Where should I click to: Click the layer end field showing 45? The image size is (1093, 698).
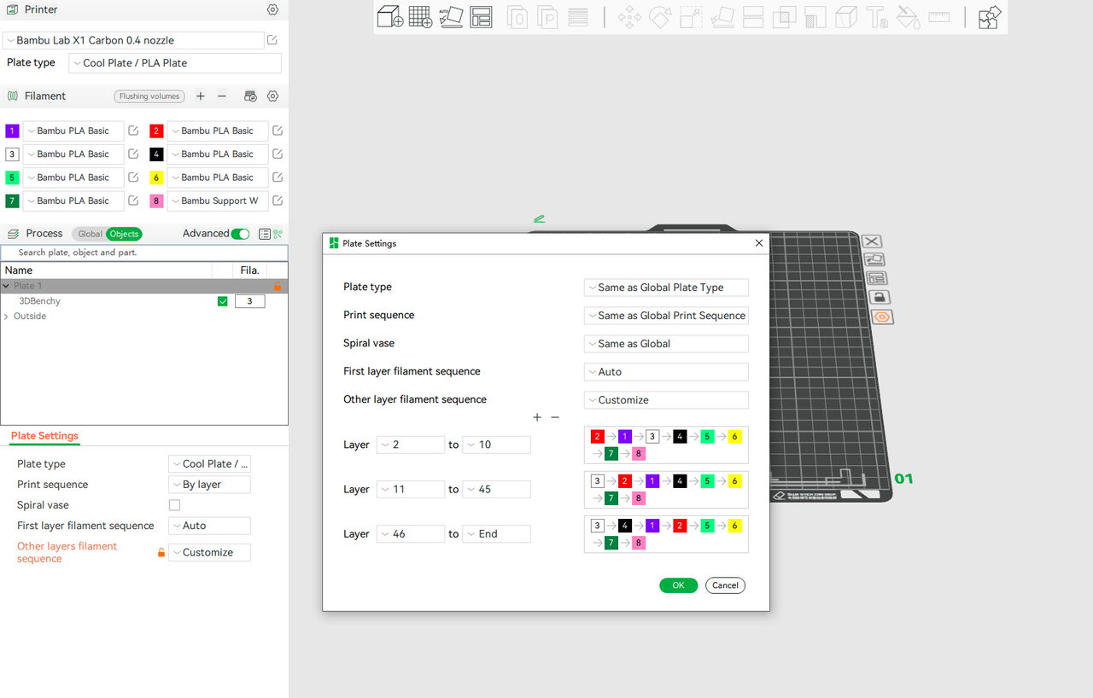[496, 490]
